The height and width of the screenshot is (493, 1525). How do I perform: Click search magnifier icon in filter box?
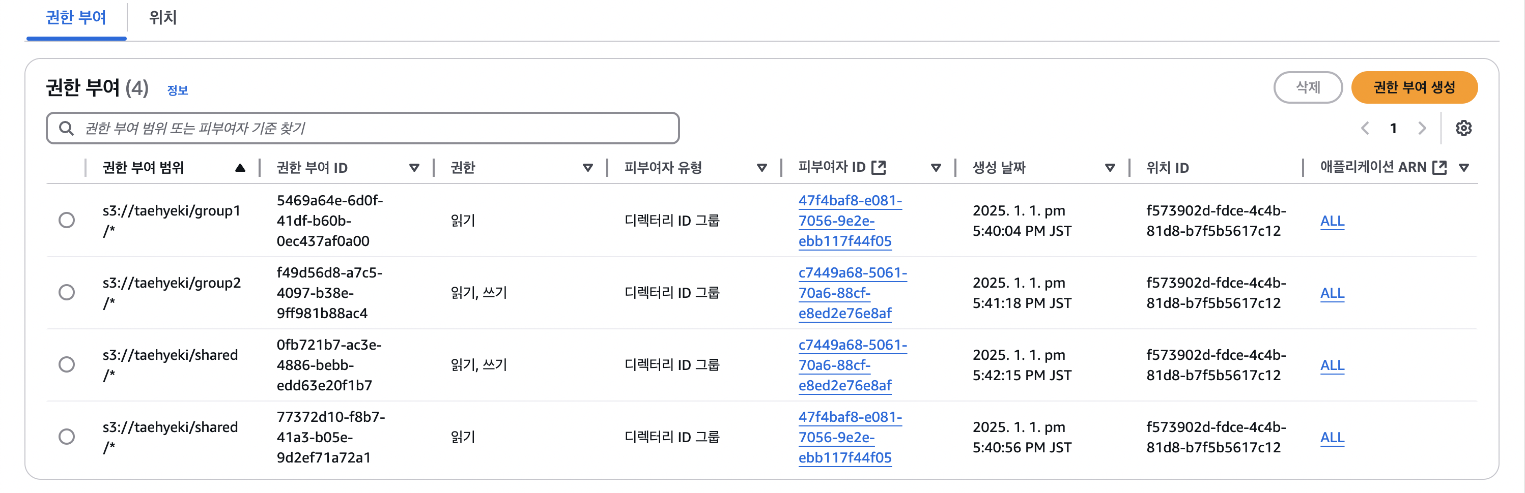(66, 128)
